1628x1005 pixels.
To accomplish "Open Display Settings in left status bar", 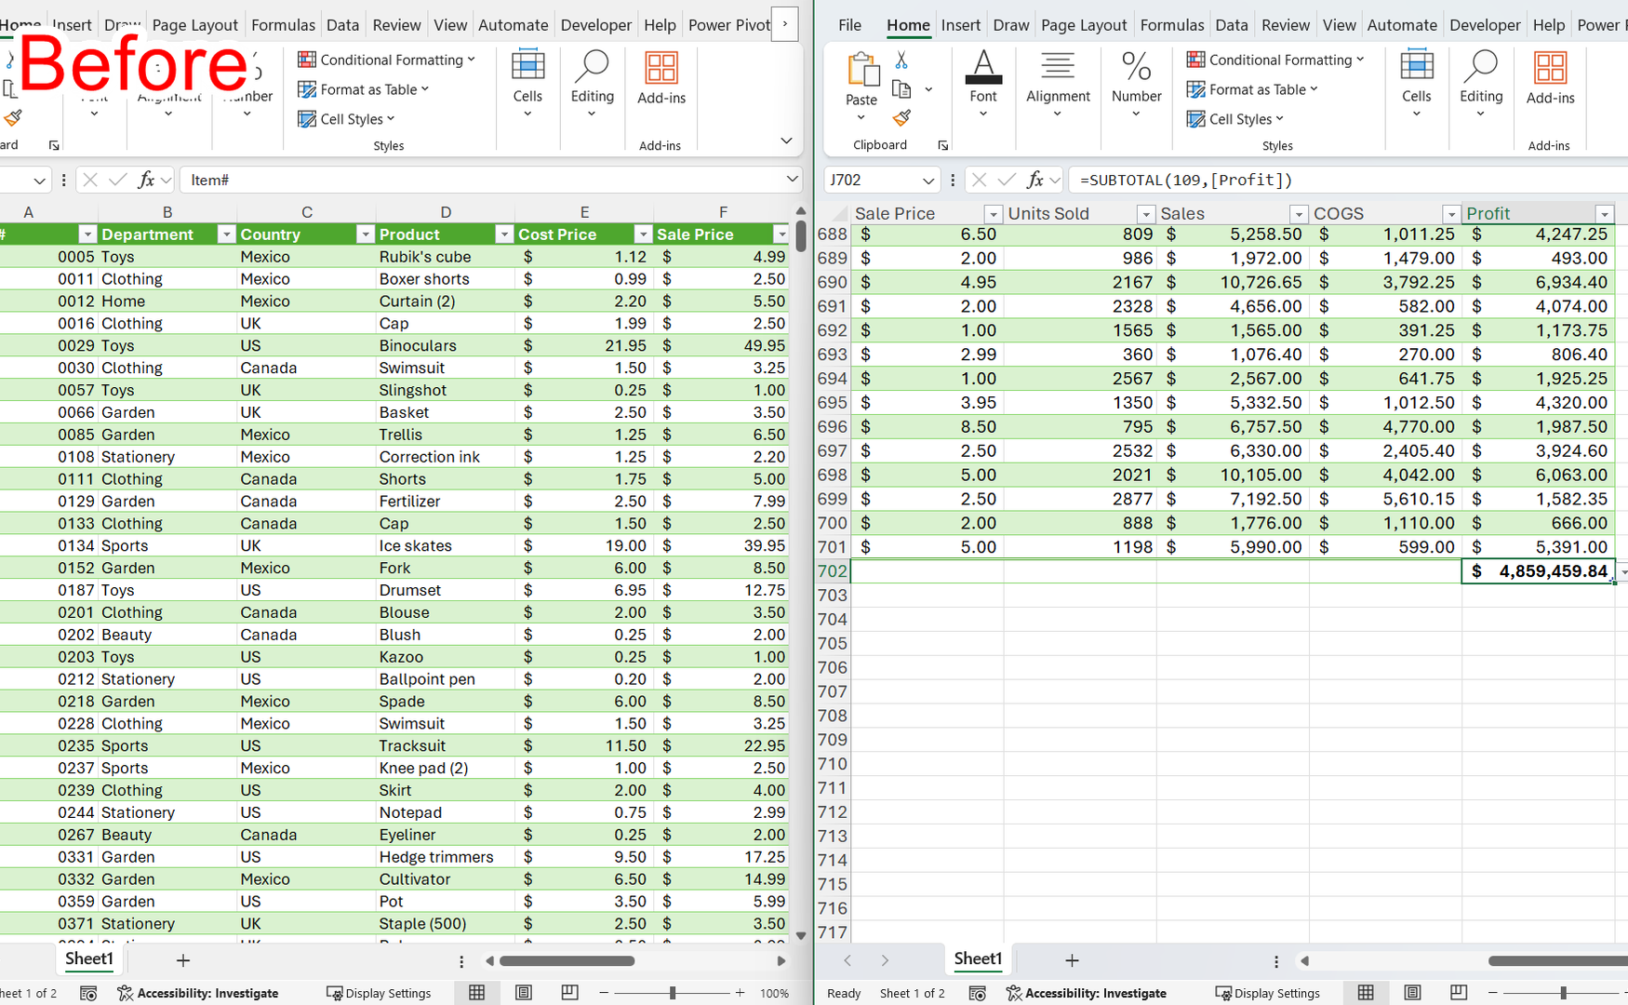I will point(379,993).
